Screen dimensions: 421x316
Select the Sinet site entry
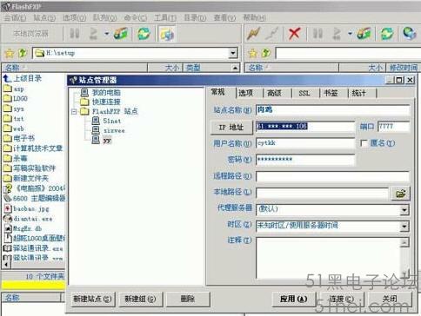click(x=112, y=121)
